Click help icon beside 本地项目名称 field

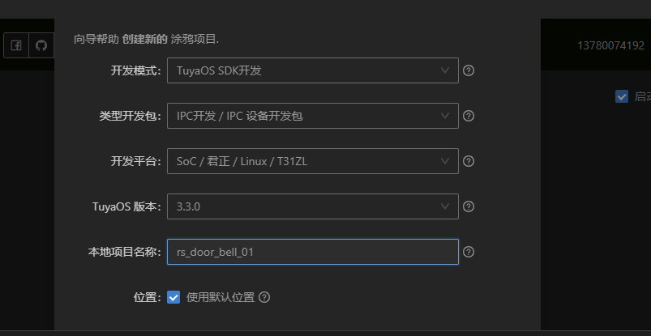pos(469,252)
